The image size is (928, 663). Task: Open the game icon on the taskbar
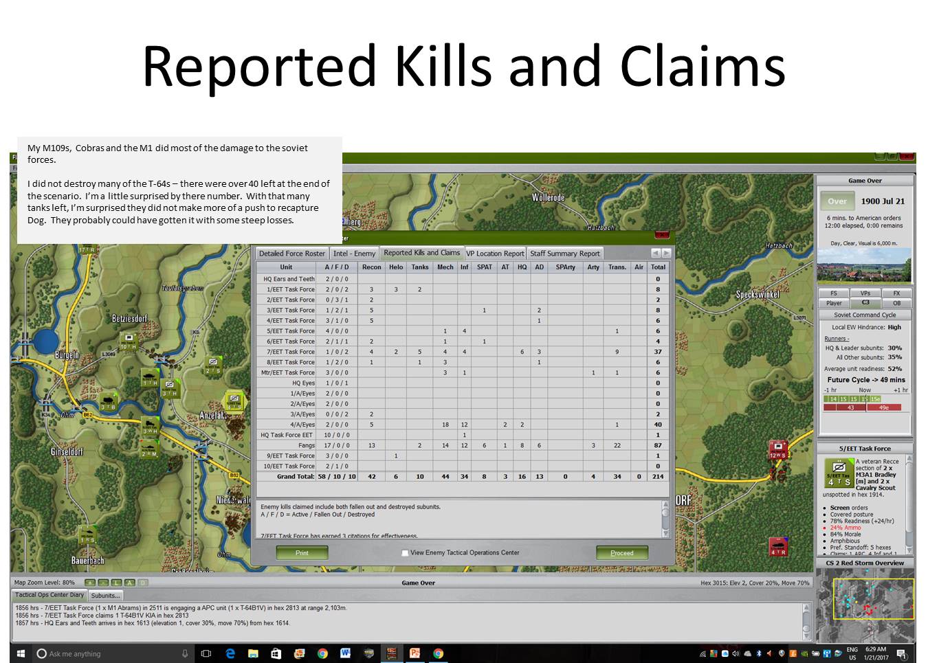point(392,653)
